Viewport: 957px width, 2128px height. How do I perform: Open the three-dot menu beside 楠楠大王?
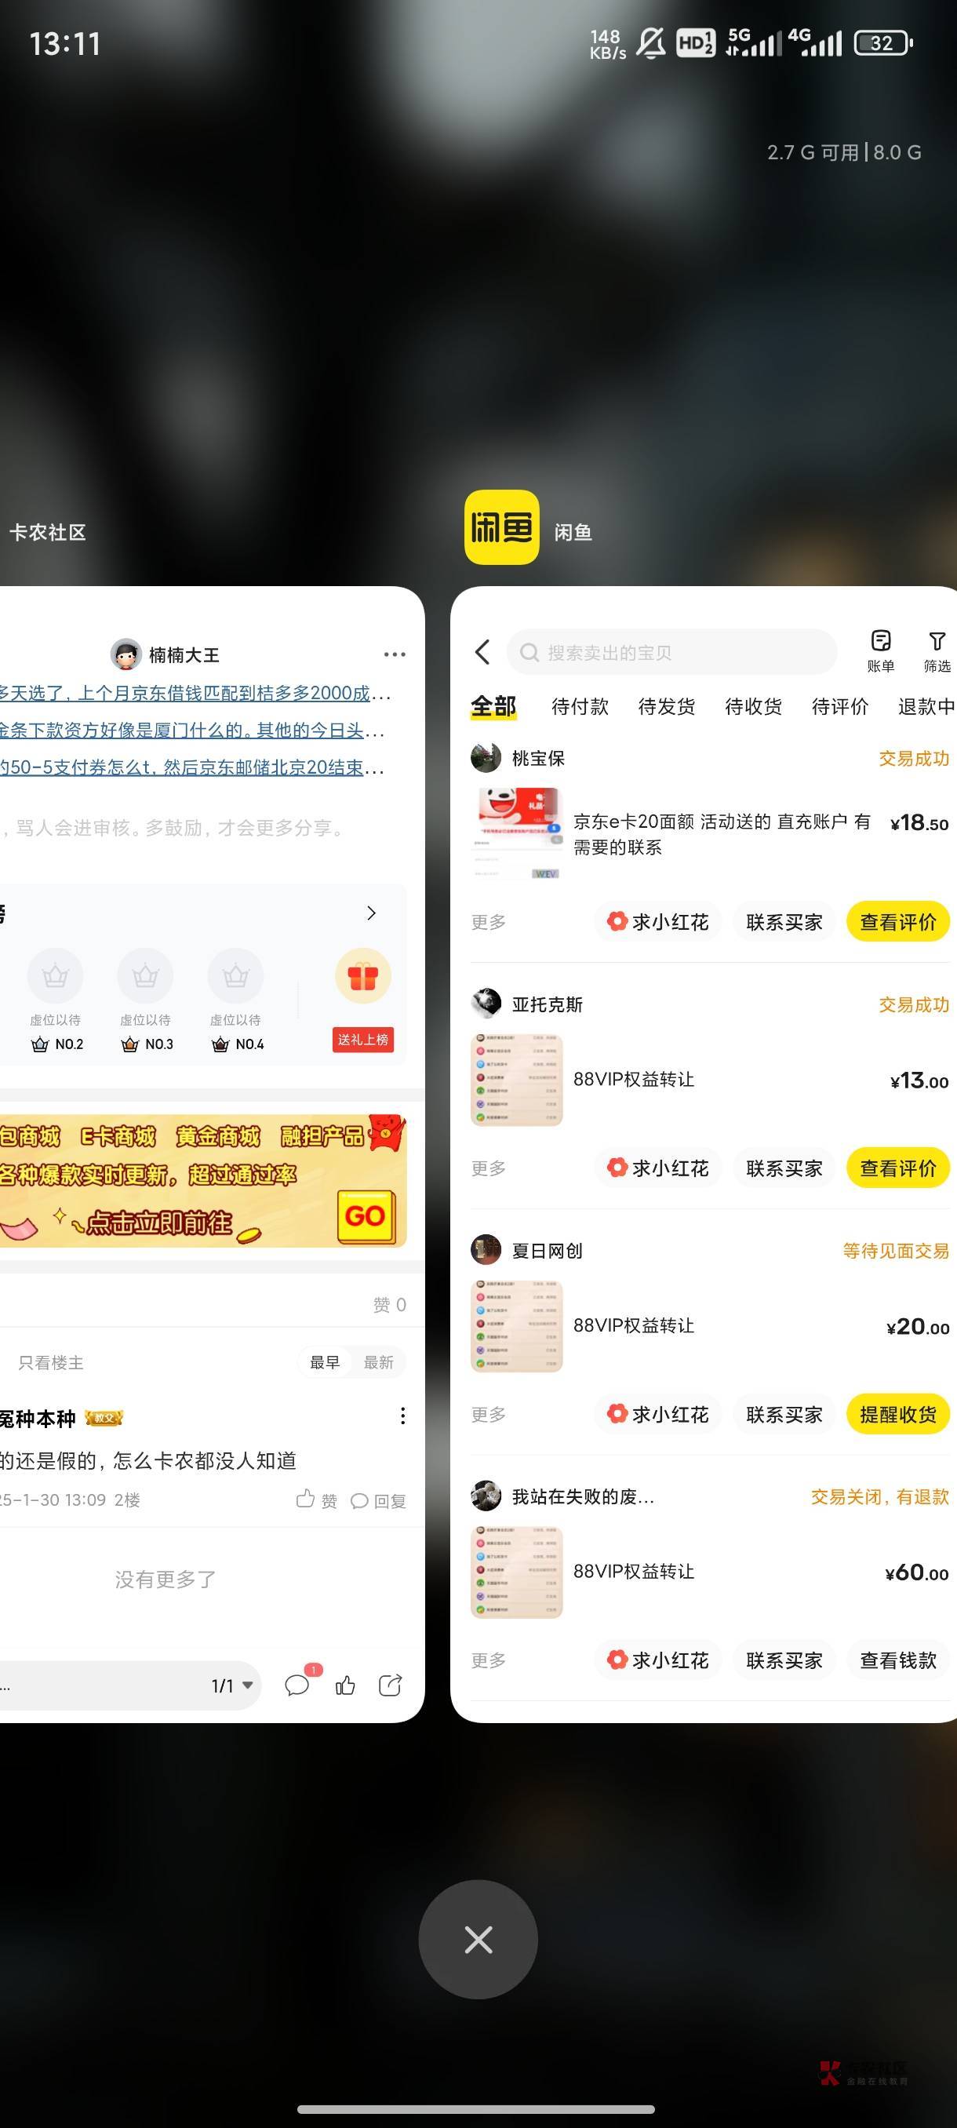click(395, 654)
